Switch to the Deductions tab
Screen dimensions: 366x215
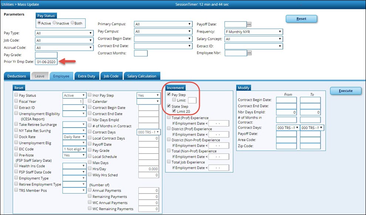coord(17,76)
